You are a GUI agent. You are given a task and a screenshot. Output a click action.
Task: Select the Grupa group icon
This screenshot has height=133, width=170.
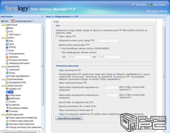point(7,73)
